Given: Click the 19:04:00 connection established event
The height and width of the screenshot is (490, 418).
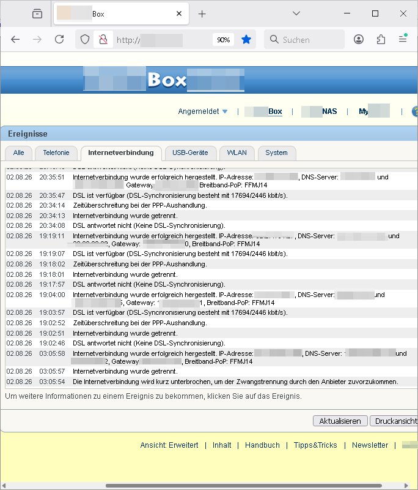Looking at the screenshot, I should [211, 298].
